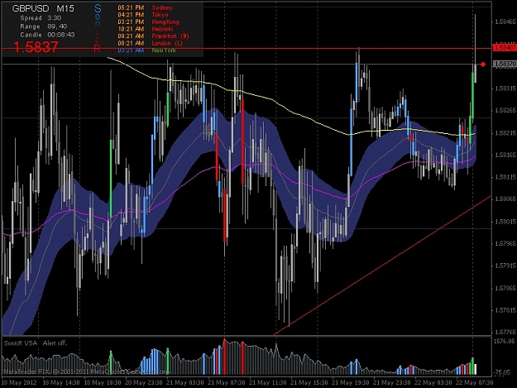This screenshot has height=388, width=517.
Task: Select the Frankfurt (B) 09:21 AM row
Action: [153, 36]
